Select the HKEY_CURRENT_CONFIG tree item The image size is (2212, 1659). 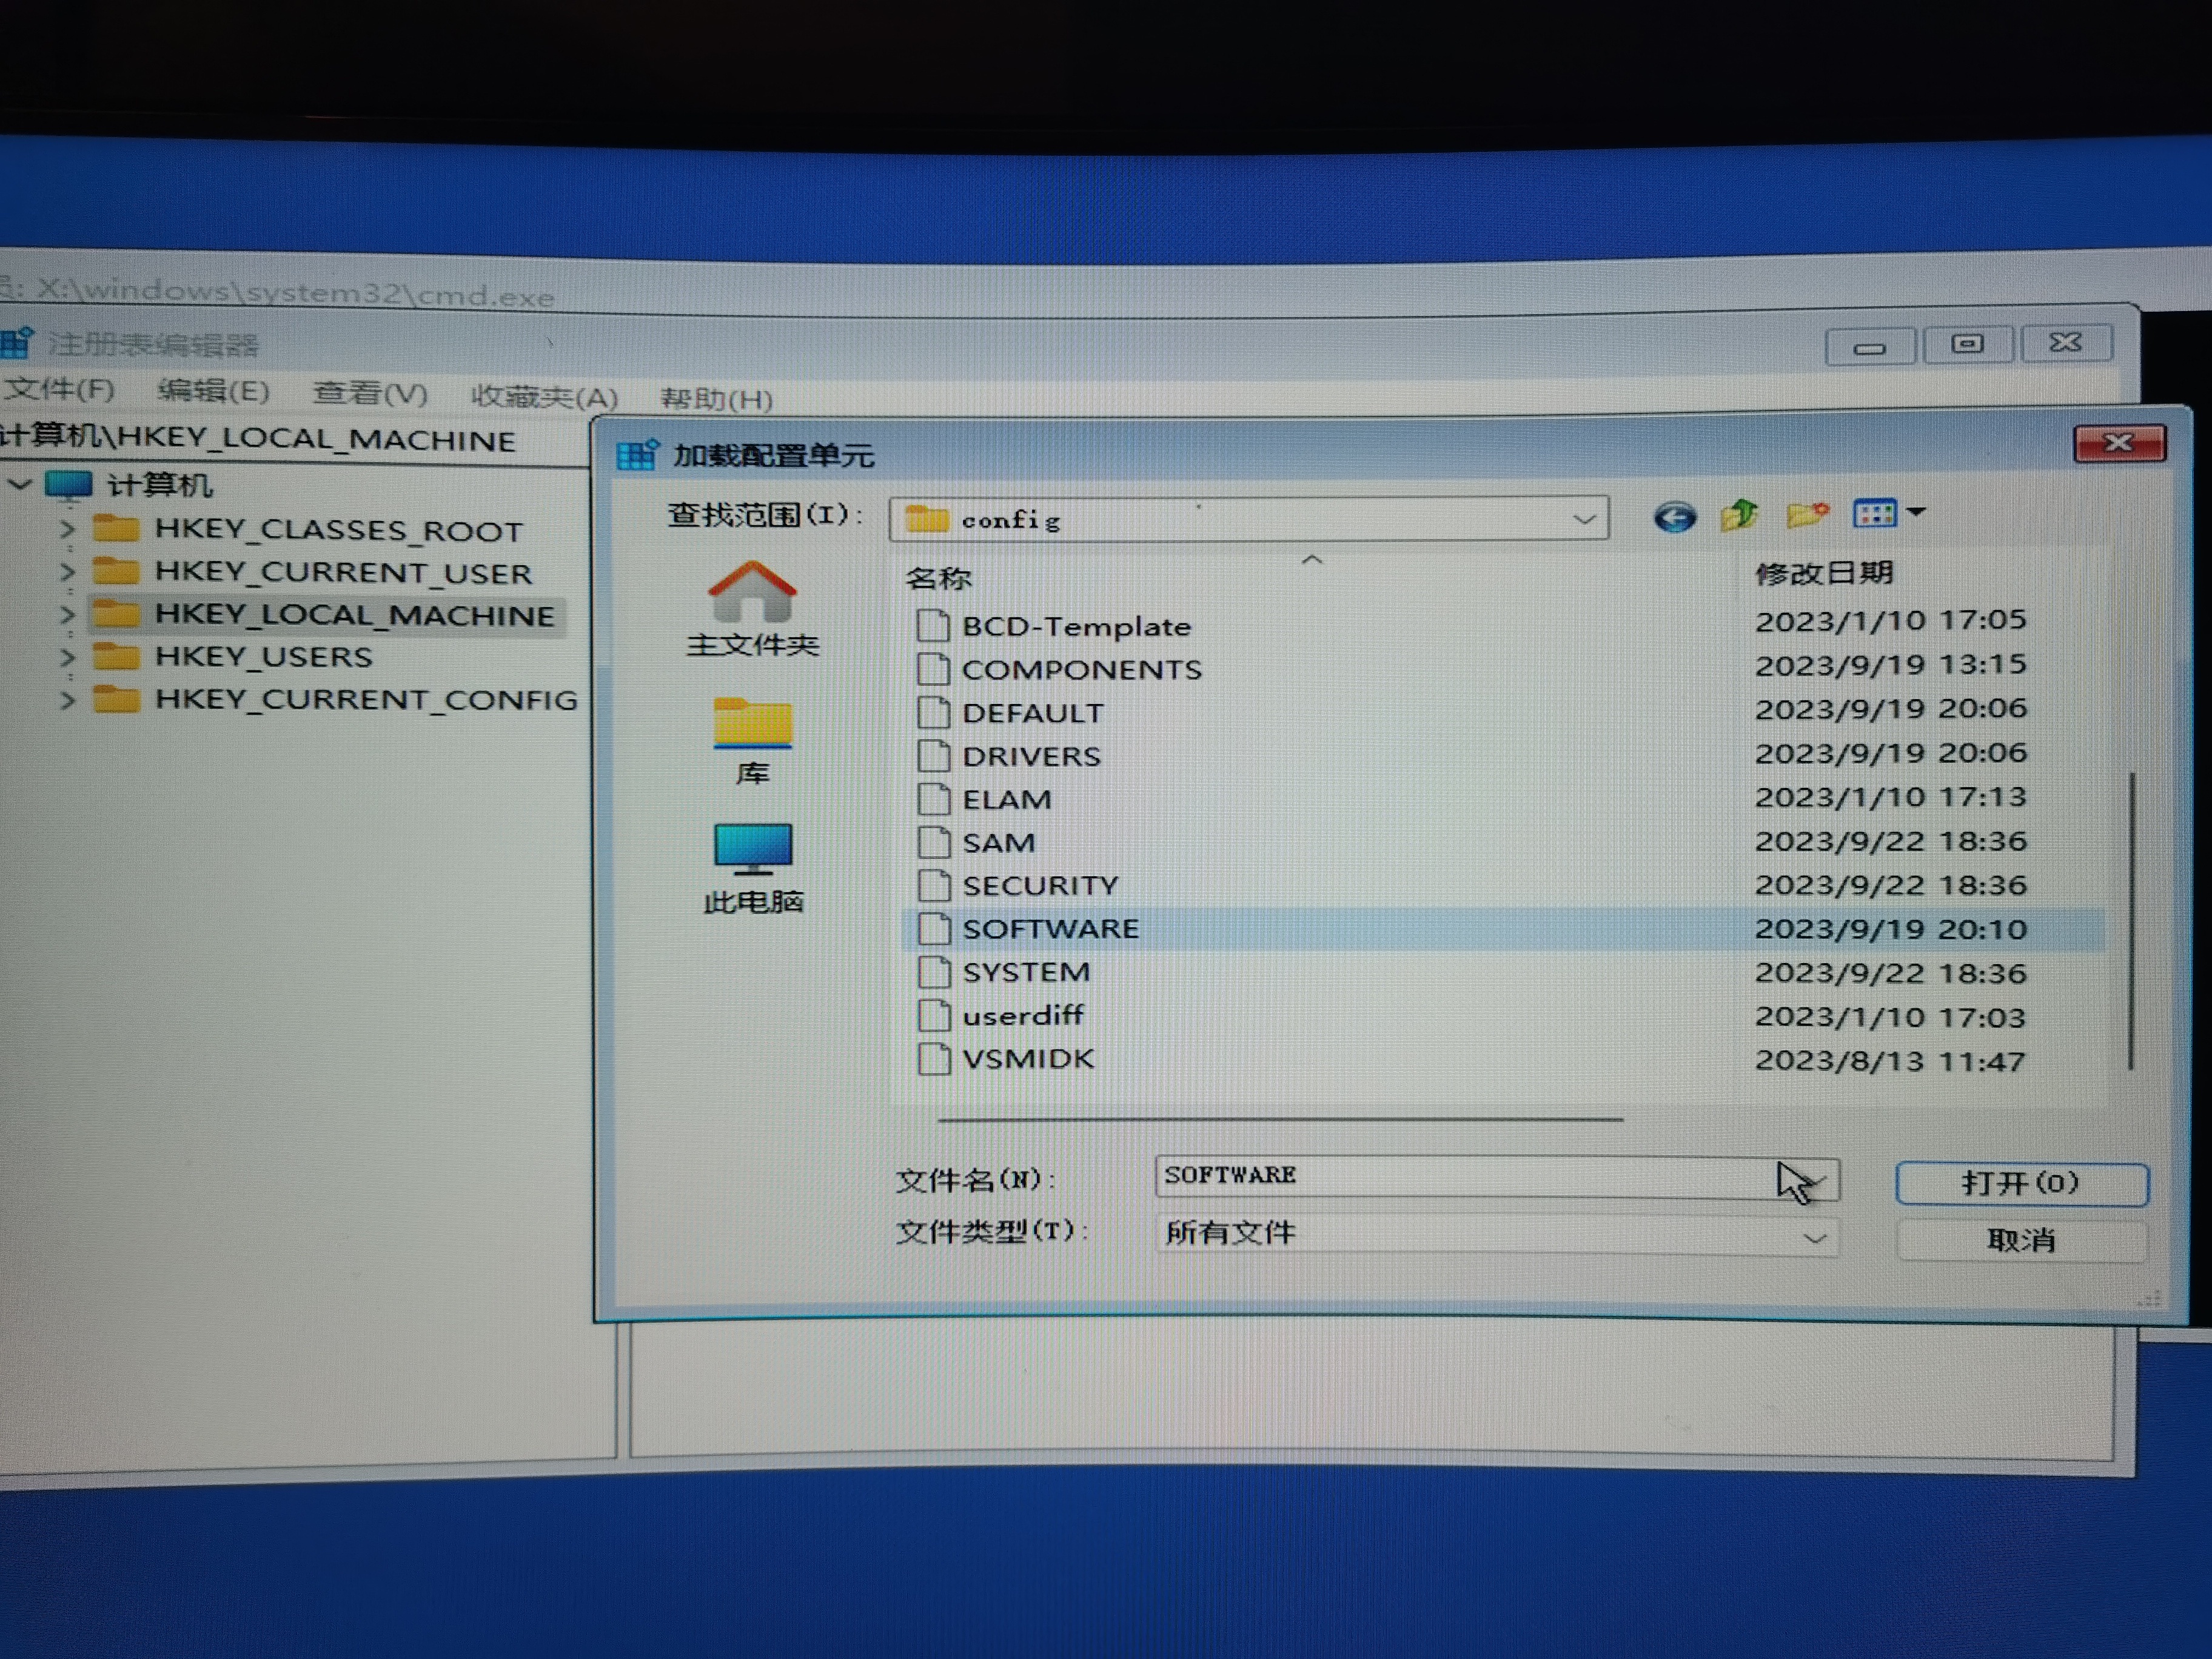click(x=366, y=699)
